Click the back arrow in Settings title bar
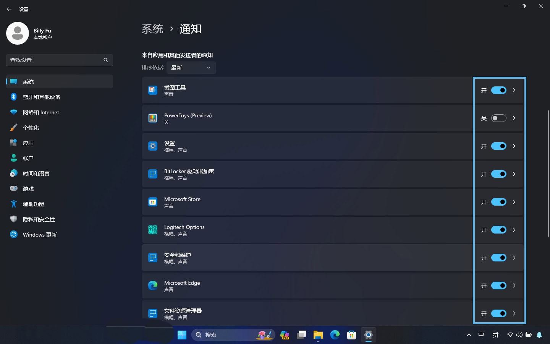550x344 pixels. point(9,9)
